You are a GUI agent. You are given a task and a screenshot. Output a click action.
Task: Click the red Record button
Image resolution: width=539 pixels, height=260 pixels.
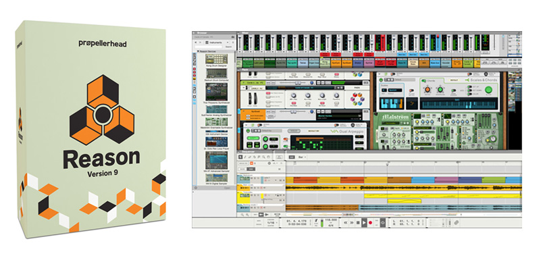(x=370, y=222)
